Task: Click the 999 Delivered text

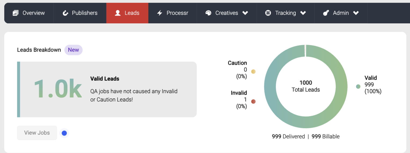Action: click(x=288, y=136)
